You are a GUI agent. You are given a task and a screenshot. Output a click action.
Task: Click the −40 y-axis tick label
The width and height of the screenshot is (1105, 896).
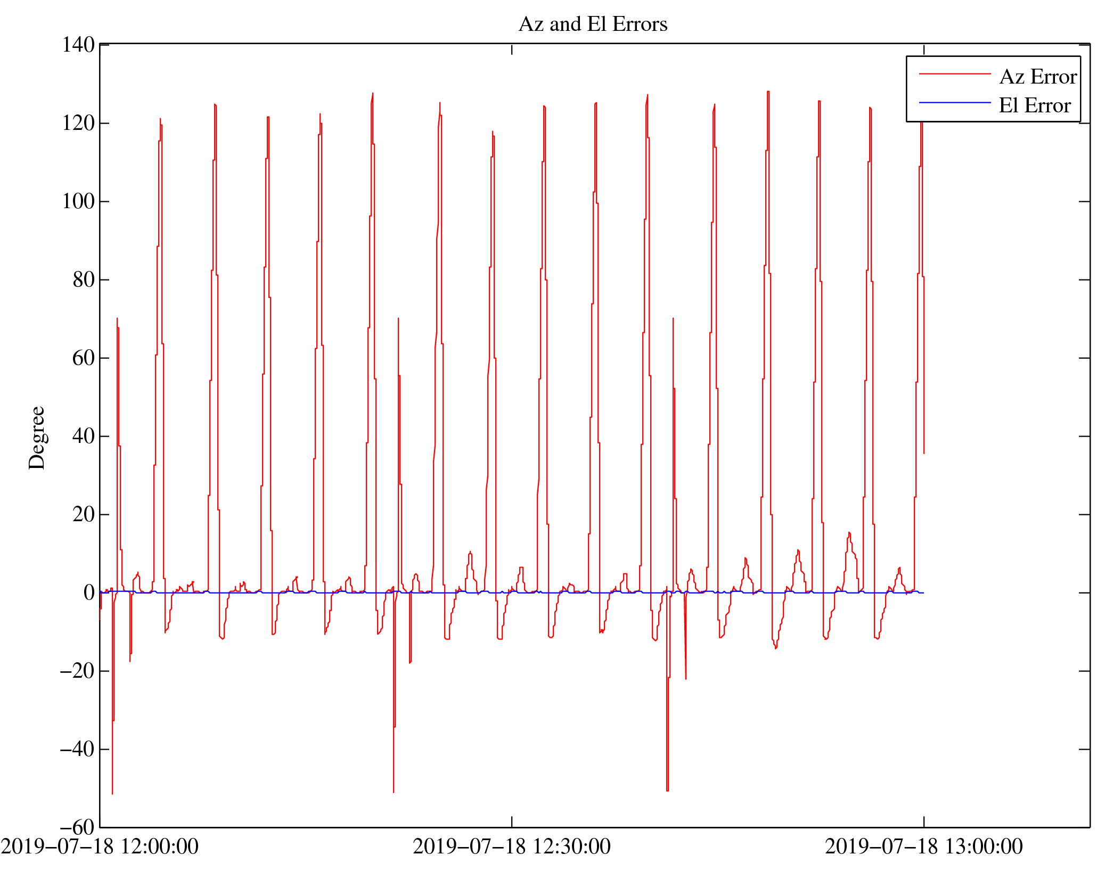point(77,749)
